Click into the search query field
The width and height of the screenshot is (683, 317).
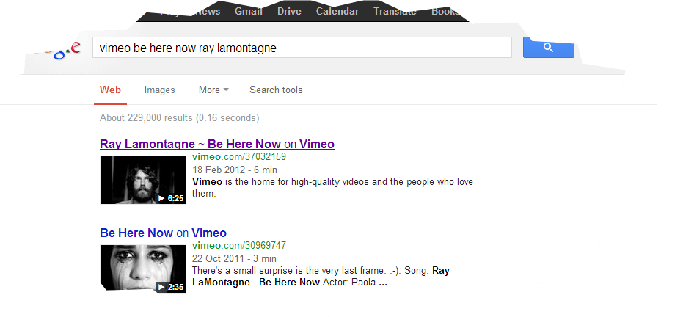[x=302, y=48]
